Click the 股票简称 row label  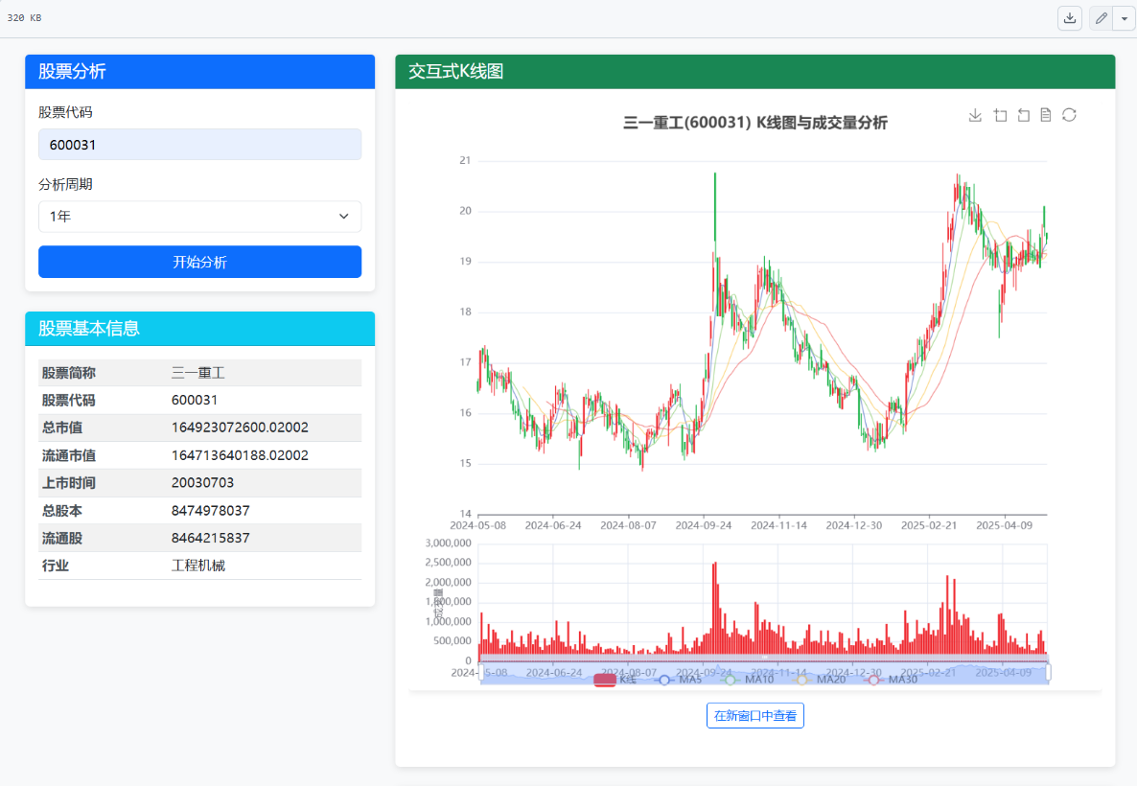point(69,373)
